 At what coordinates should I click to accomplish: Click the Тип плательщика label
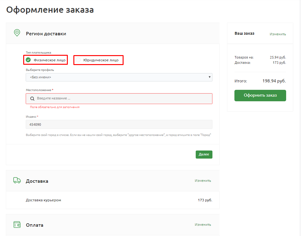click(x=38, y=52)
